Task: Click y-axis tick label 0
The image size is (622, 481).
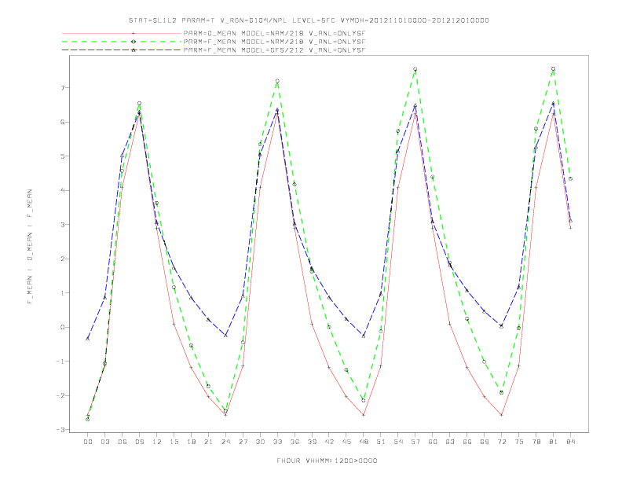Action: click(x=63, y=328)
